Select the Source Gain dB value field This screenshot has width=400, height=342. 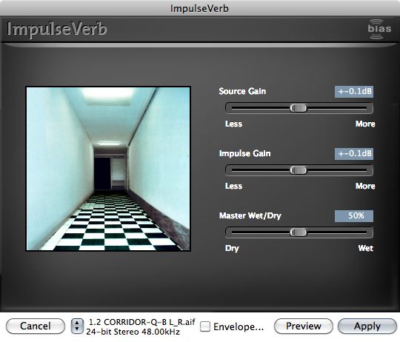[354, 92]
